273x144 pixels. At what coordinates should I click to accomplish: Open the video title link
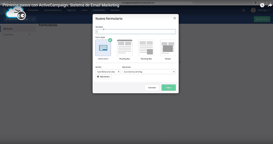61,5
